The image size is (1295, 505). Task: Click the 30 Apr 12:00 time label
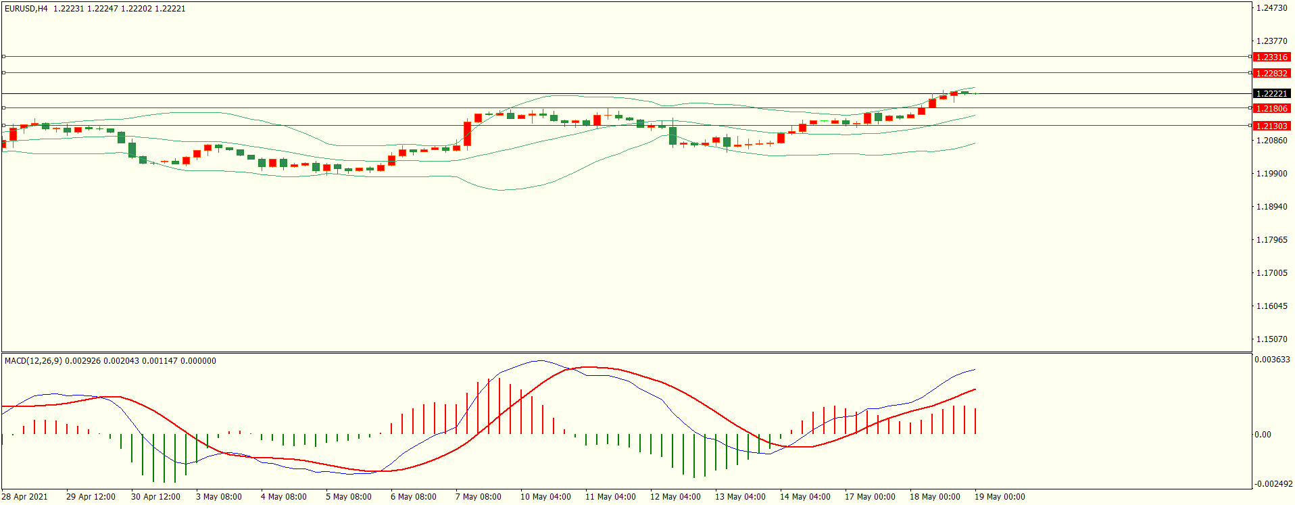coord(155,497)
